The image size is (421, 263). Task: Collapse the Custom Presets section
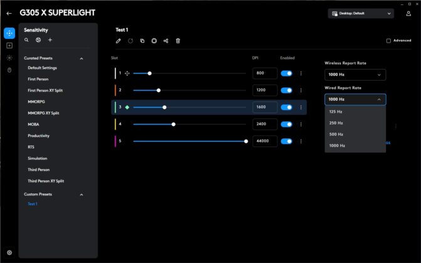[82, 195]
